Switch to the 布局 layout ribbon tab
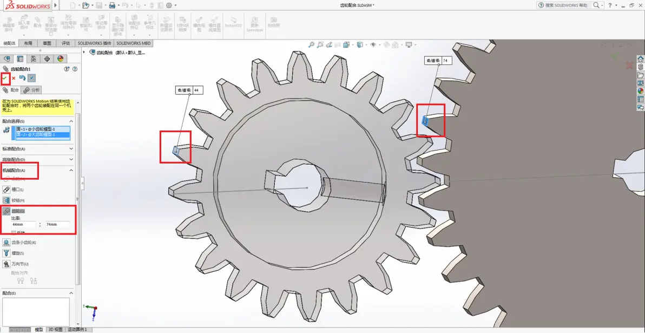The height and width of the screenshot is (333, 645). tap(28, 43)
